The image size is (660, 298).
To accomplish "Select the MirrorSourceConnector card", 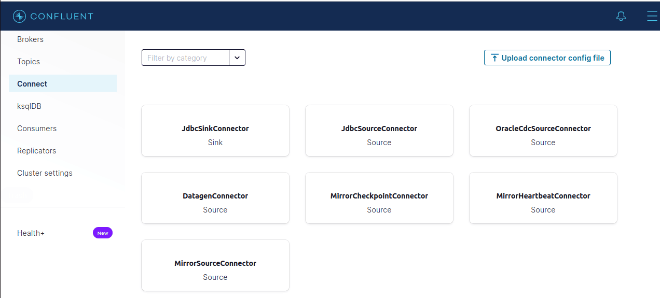I will tap(215, 265).
